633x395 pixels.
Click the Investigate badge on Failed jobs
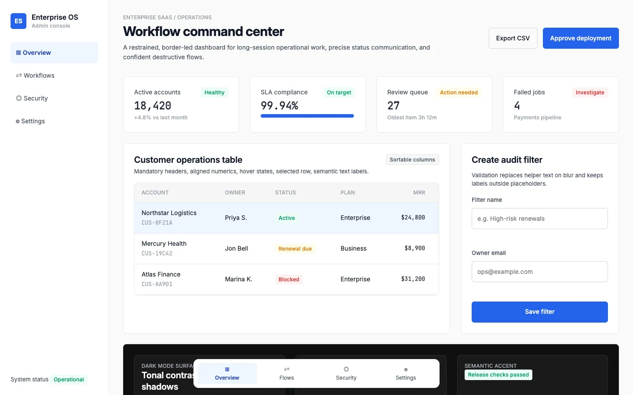tap(590, 93)
